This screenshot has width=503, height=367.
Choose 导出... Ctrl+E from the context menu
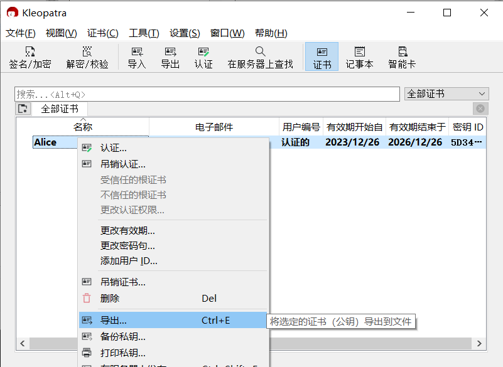[173, 320]
